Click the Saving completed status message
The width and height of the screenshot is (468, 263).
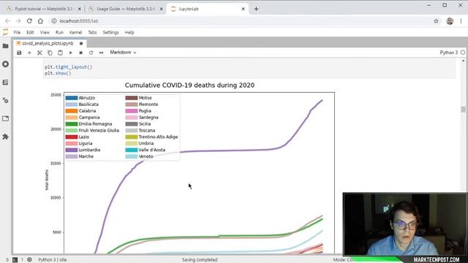click(200, 260)
